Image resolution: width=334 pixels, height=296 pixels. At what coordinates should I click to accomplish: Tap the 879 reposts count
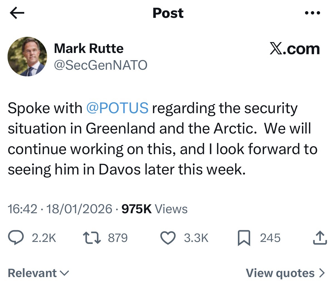click(118, 238)
